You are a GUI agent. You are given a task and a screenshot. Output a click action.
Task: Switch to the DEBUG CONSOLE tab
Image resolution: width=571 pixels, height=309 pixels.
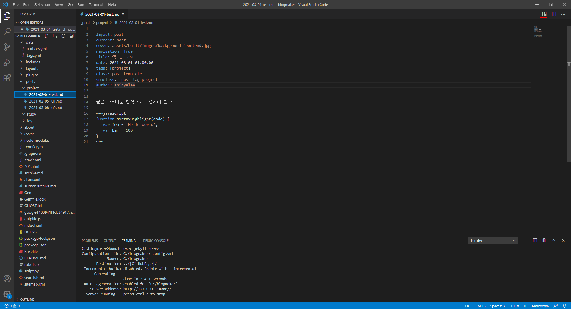156,241
